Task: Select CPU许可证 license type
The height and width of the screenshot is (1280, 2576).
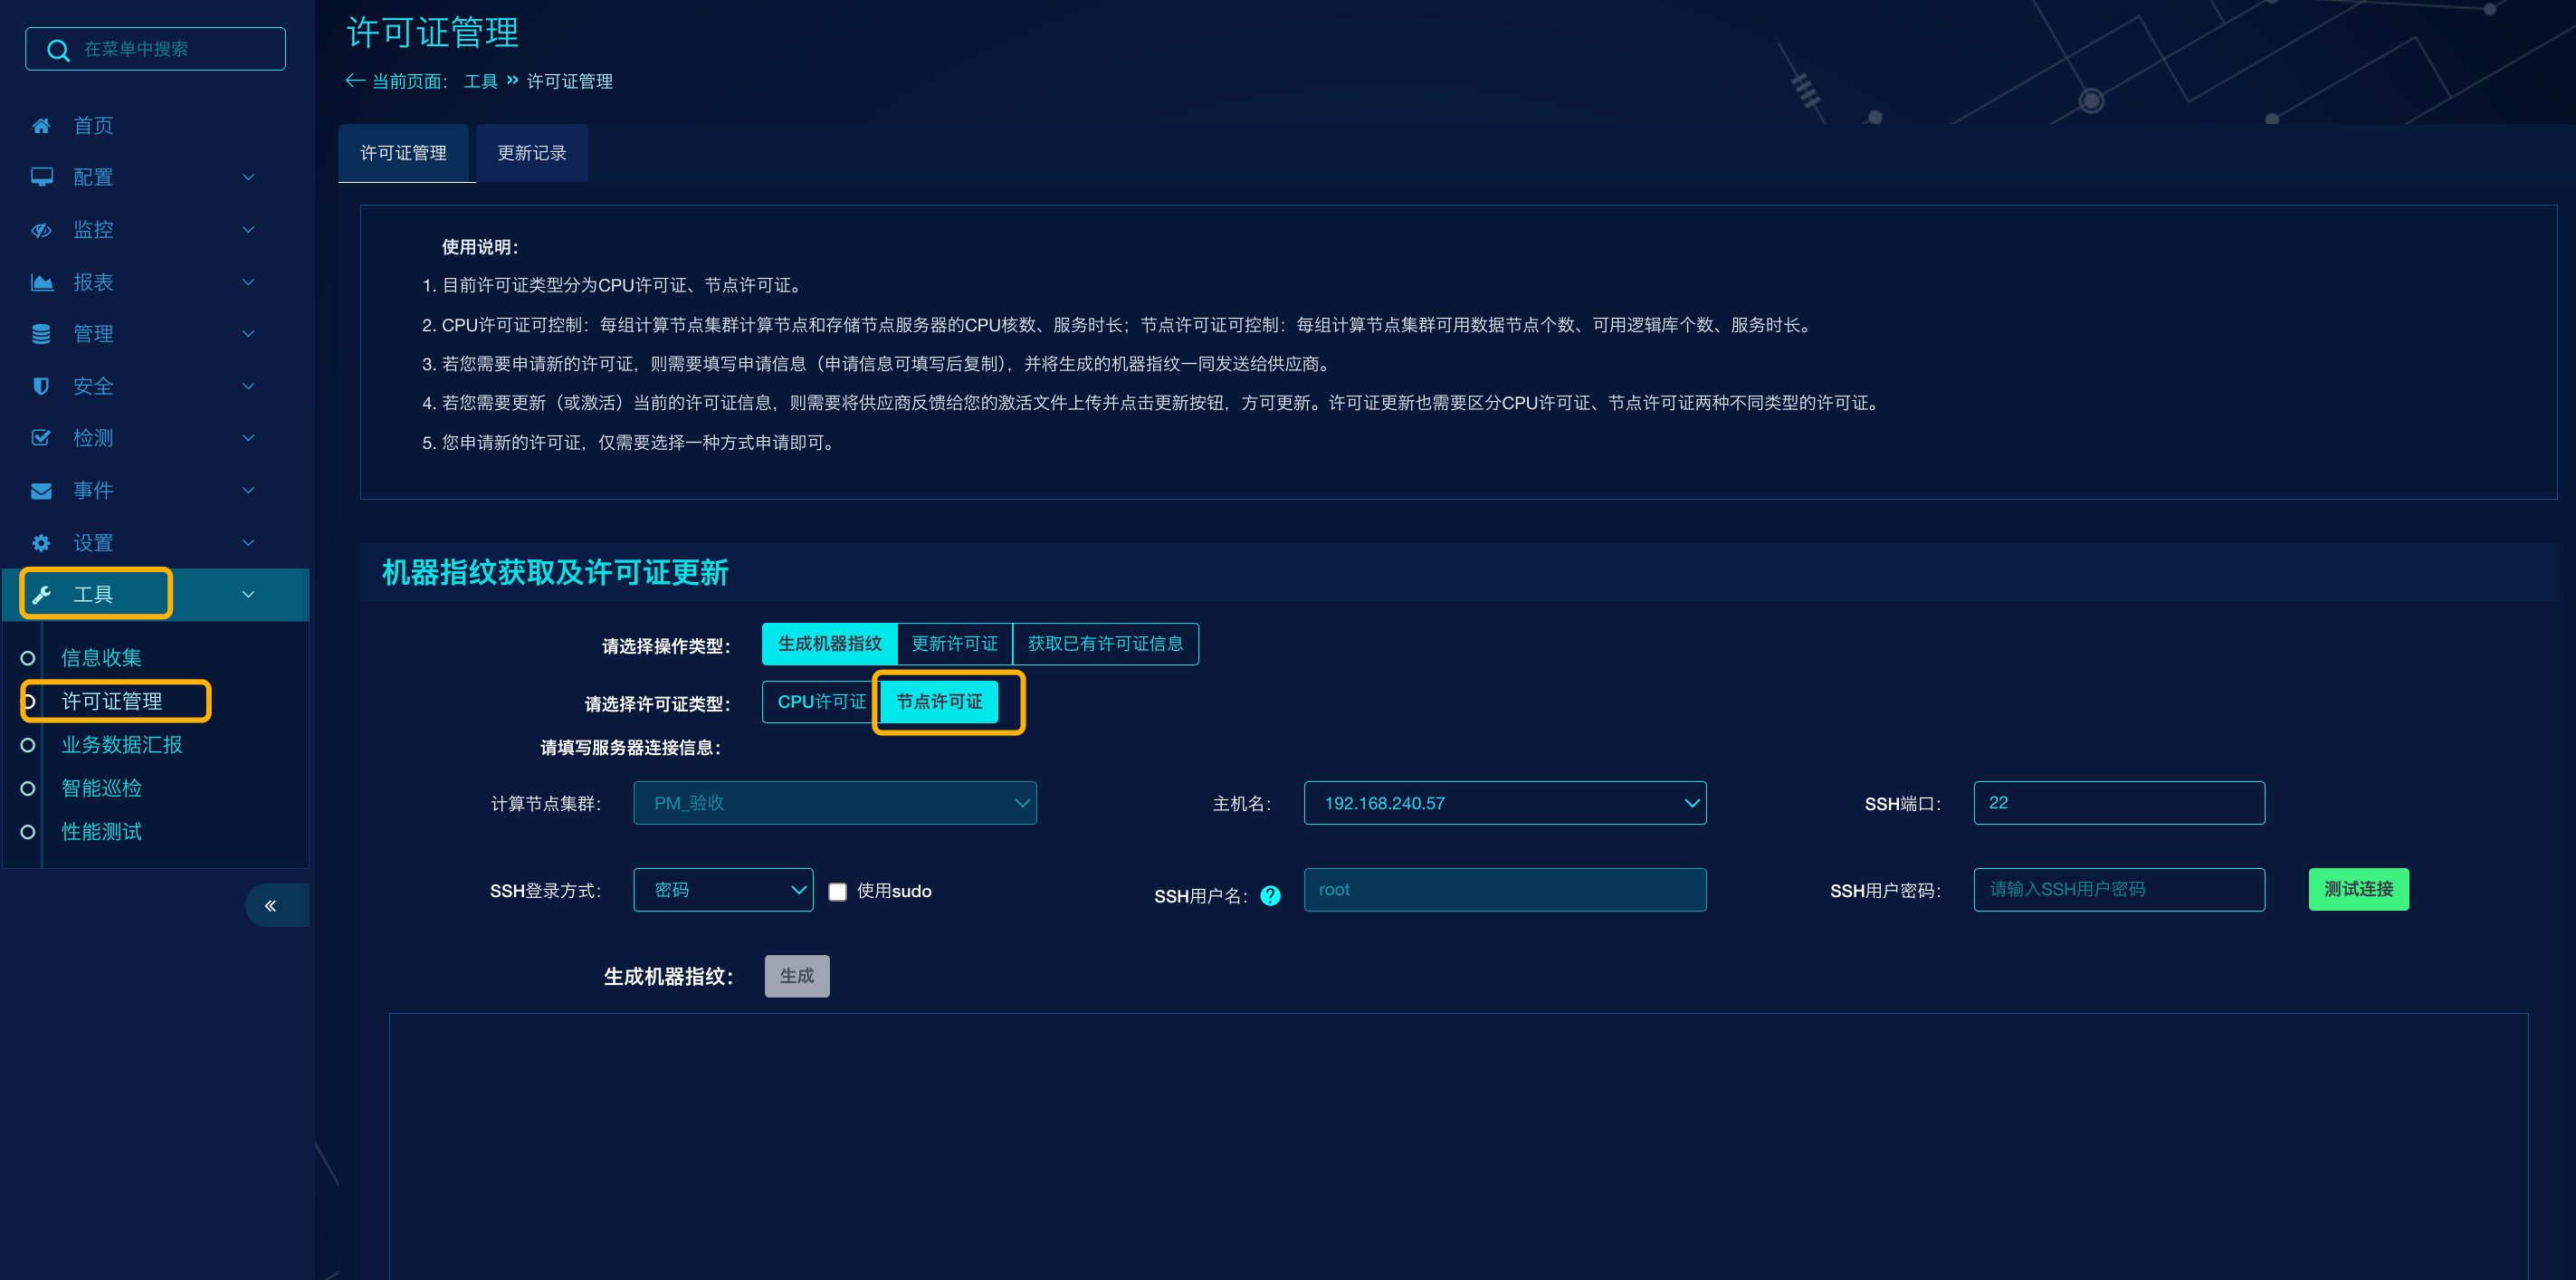Action: (820, 702)
